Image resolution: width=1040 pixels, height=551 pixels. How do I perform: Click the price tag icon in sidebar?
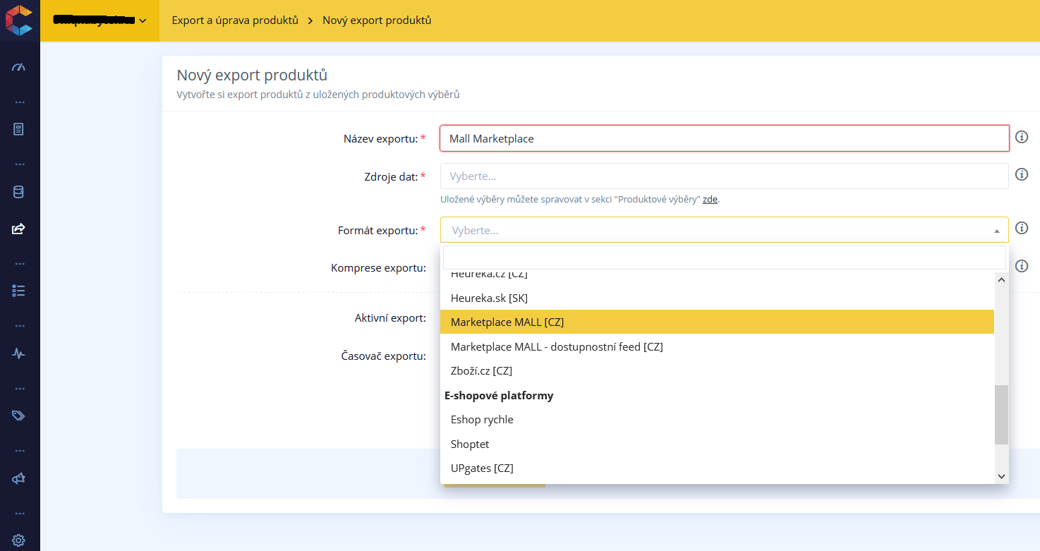click(19, 416)
